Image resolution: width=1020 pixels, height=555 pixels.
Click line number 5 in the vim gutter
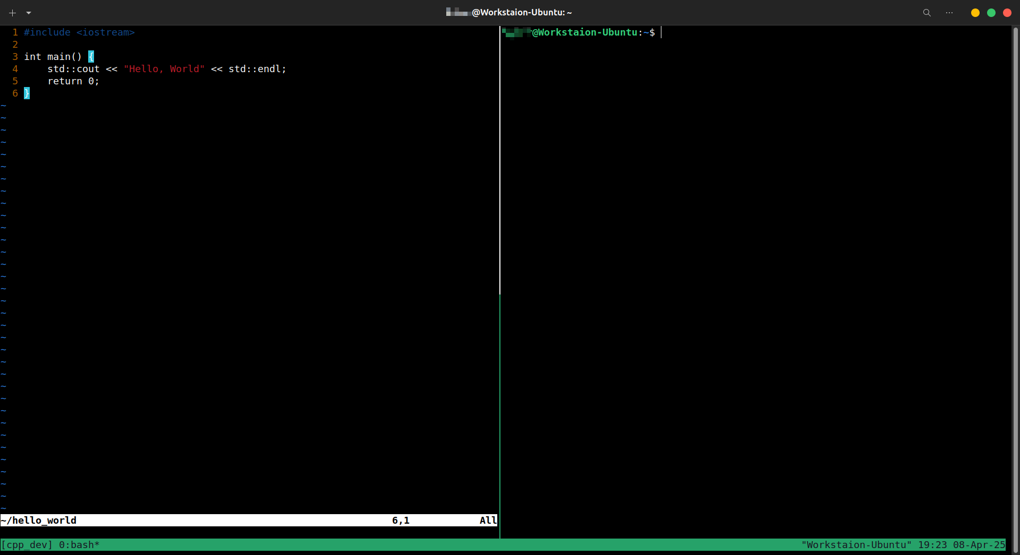click(15, 81)
